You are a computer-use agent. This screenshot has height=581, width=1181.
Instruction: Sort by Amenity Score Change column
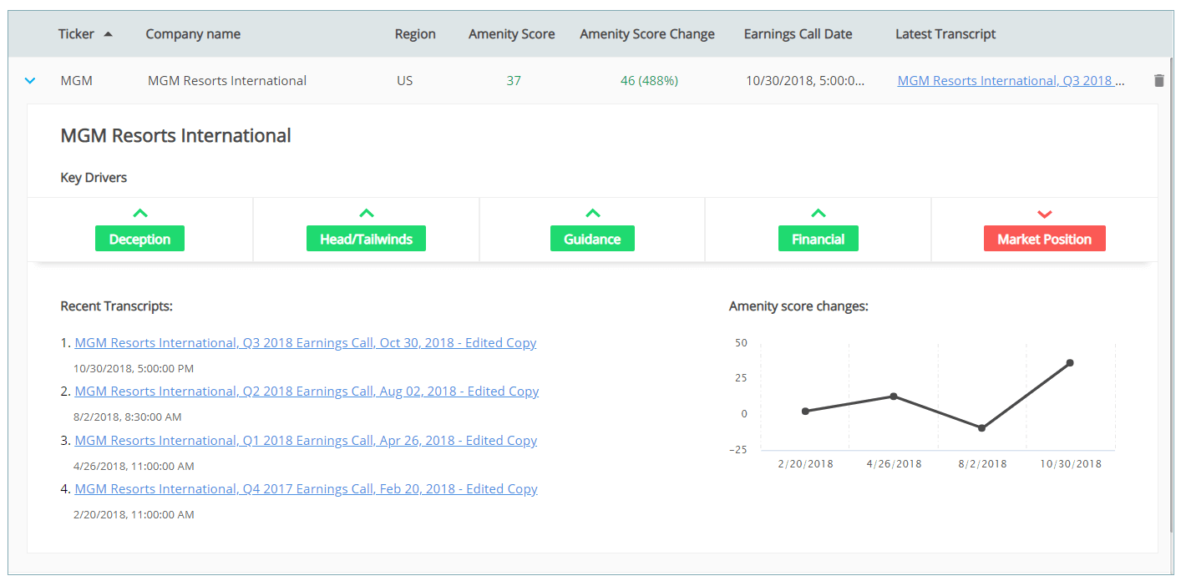tap(647, 34)
